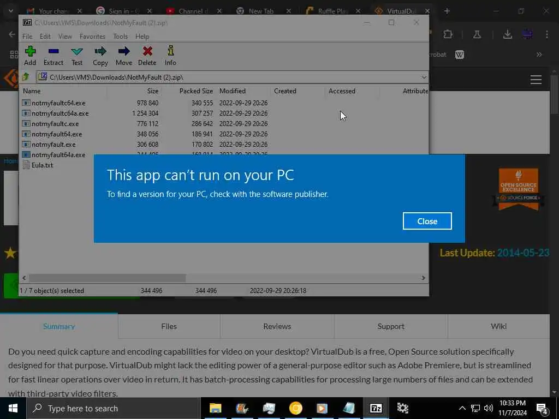Click the scroll-left arrow of file list
Viewport: 559px width, 419px height.
coord(24,278)
